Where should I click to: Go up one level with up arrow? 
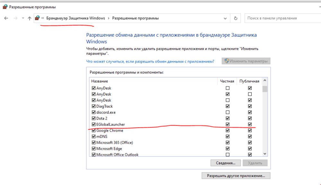point(30,18)
